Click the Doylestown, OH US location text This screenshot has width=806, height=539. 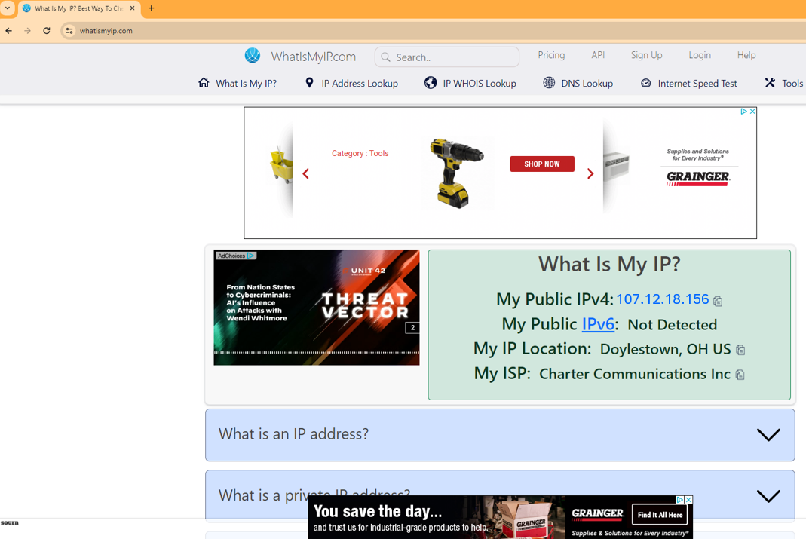point(665,349)
